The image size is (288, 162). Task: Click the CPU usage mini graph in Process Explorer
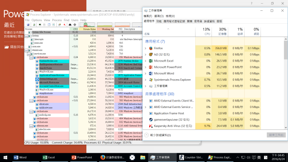click(x=87, y=25)
